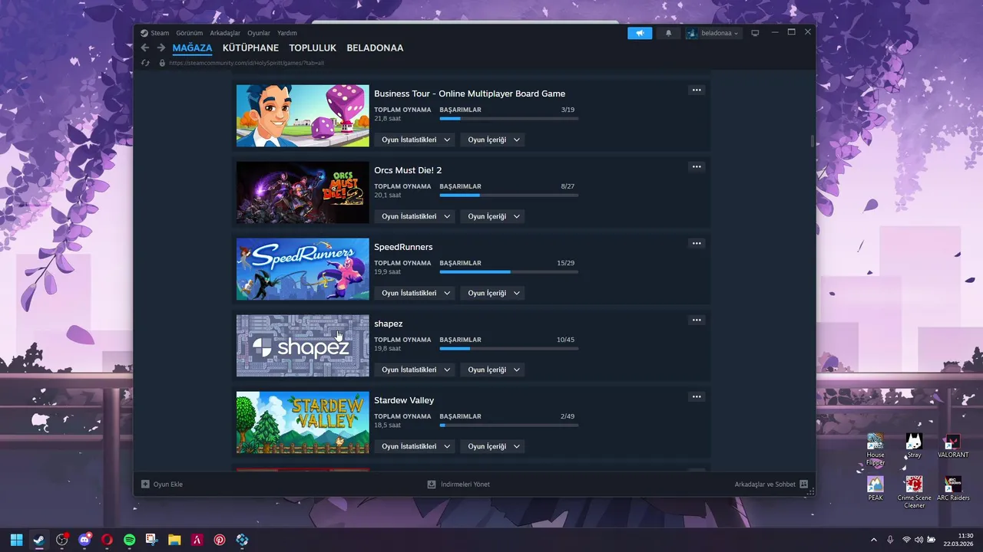Open Spotify from the taskbar
This screenshot has width=983, height=552.
coord(130,540)
